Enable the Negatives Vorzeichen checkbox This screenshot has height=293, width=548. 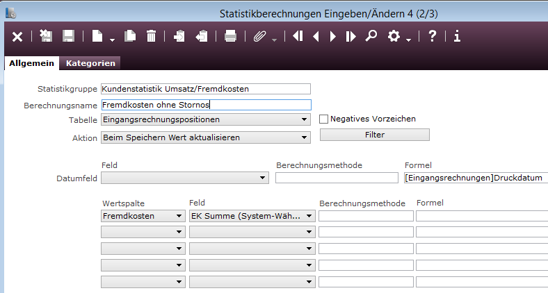[x=323, y=119]
